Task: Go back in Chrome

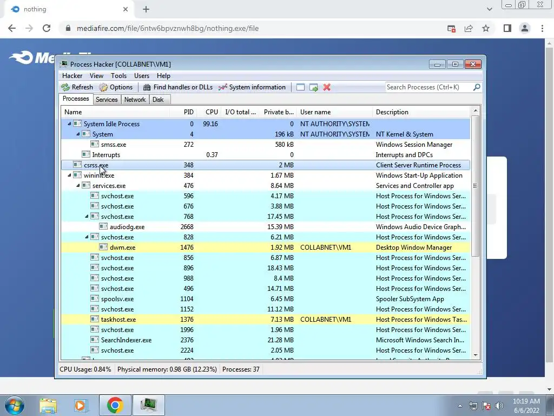Action: pyautogui.click(x=12, y=28)
